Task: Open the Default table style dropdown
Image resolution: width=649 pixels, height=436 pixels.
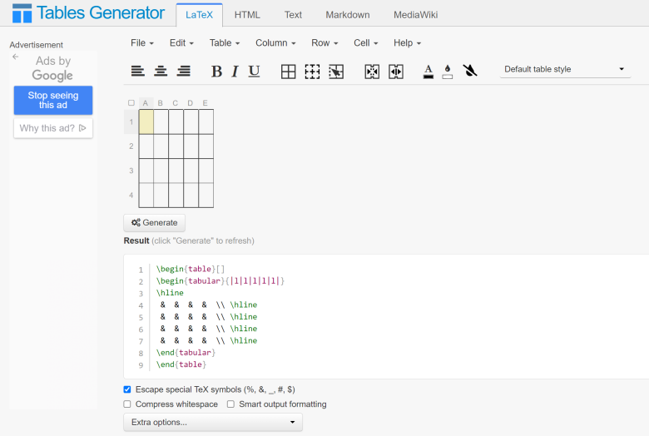Action: 565,69
